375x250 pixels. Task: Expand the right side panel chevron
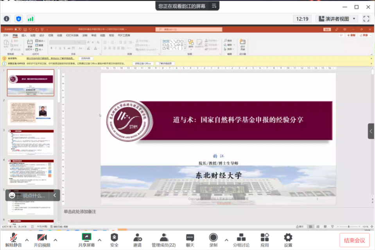[x=371, y=131]
